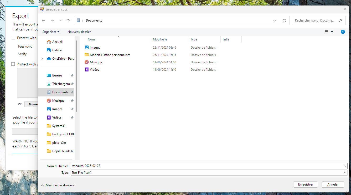Open the Vidéos folder in file list
The image size is (351, 195).
pos(94,70)
